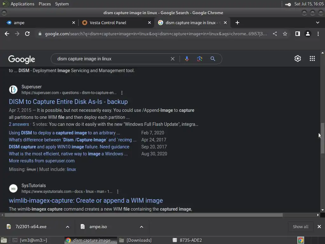This screenshot has width=325, height=244.
Task: Click the address bar URL
Action: coord(156,34)
